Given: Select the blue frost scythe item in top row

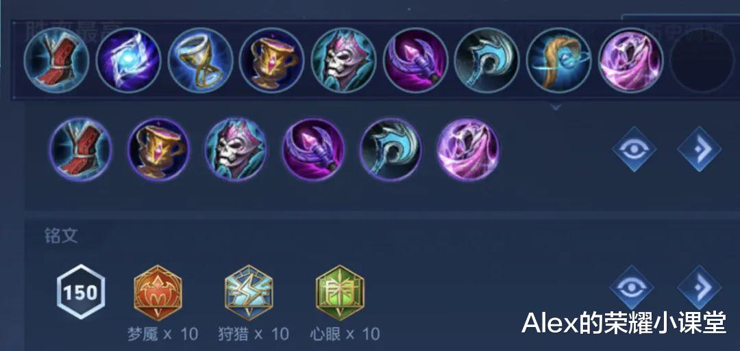Looking at the screenshot, I should pos(487,60).
